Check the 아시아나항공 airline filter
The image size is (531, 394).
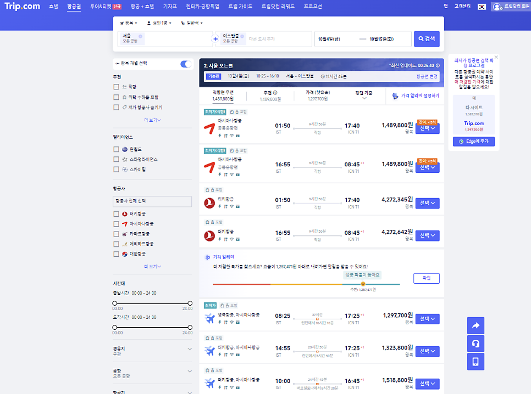116,224
